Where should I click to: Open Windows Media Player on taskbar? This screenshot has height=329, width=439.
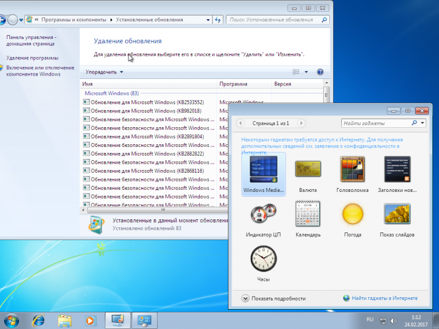coord(91,320)
